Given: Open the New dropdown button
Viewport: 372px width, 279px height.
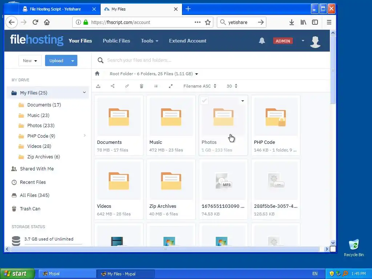Looking at the screenshot, I should (30, 61).
